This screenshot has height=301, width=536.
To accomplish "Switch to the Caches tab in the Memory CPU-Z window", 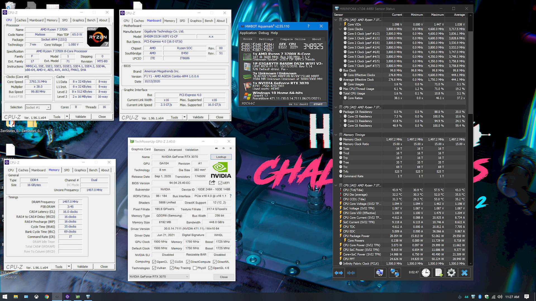I will pyautogui.click(x=23, y=170).
